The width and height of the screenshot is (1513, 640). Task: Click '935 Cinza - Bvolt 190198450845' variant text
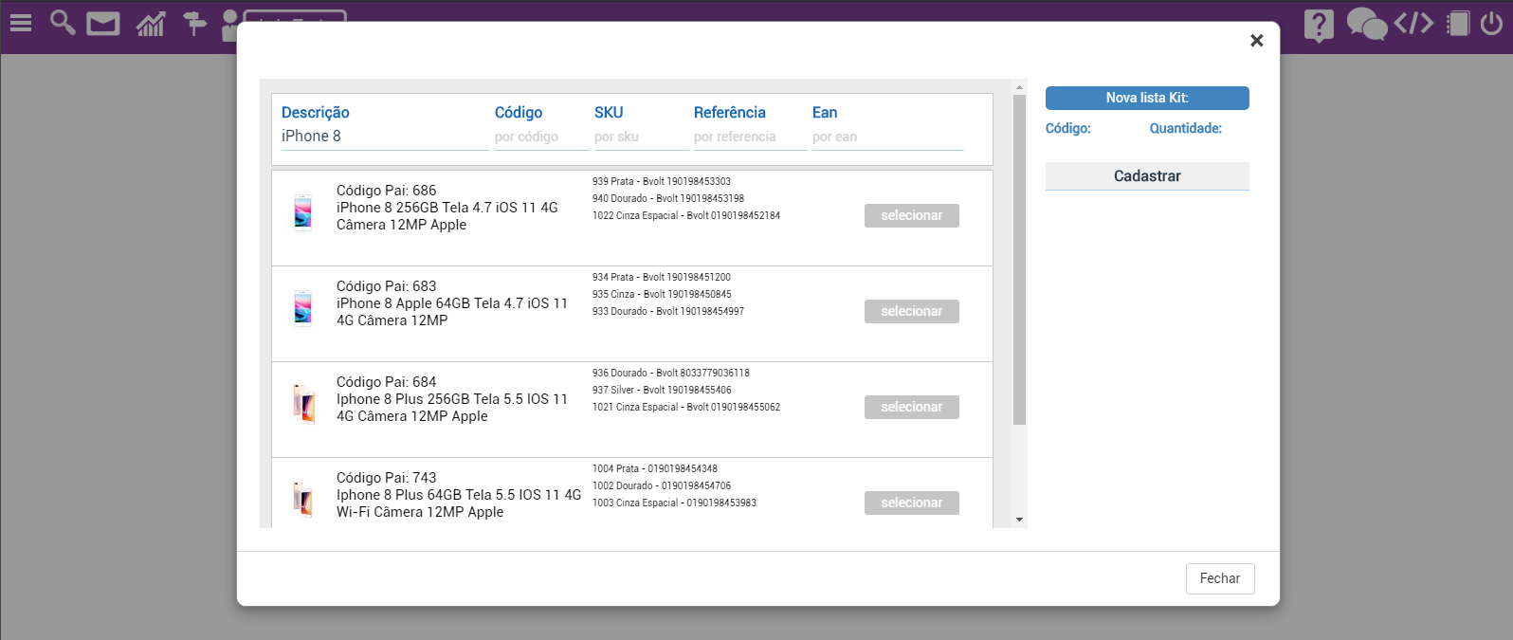point(662,294)
